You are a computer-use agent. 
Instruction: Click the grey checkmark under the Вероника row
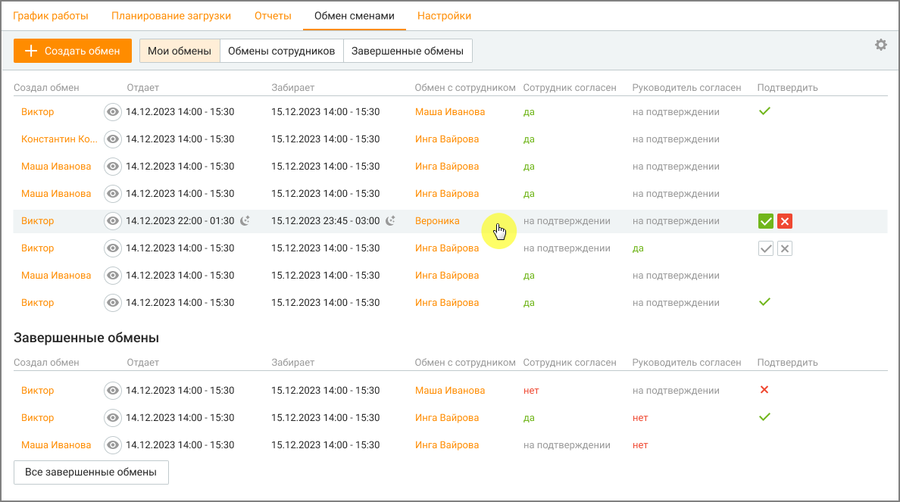pos(766,248)
